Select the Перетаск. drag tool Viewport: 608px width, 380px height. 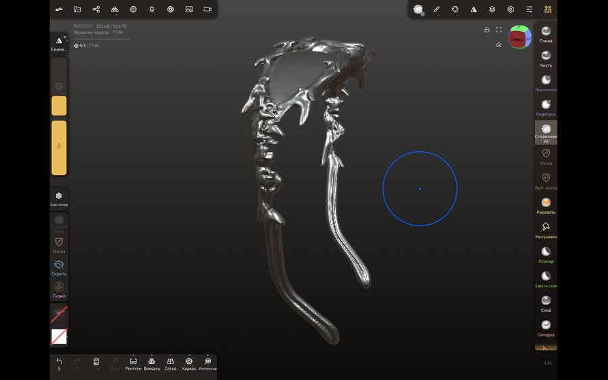coord(546,108)
